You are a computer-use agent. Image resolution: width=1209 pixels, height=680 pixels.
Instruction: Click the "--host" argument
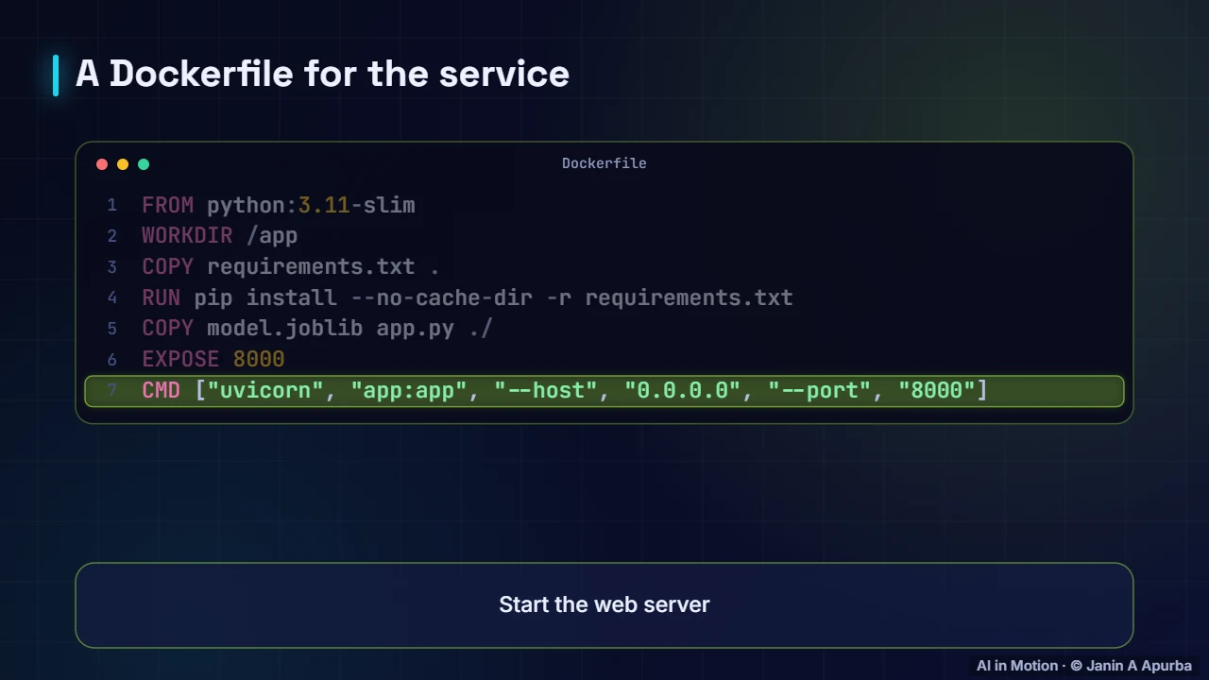(546, 390)
